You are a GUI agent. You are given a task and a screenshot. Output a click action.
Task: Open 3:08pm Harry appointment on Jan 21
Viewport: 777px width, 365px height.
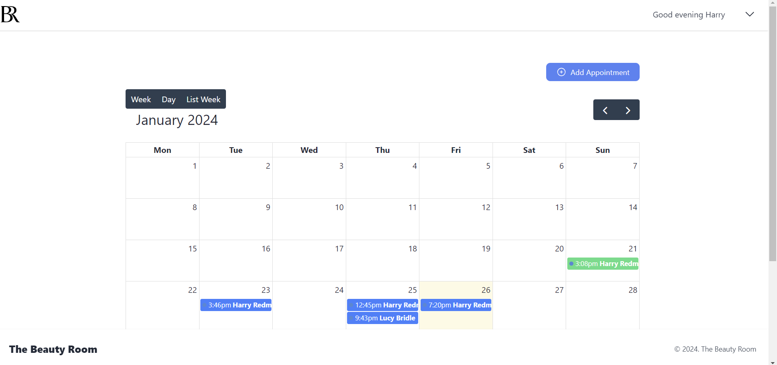tap(603, 264)
